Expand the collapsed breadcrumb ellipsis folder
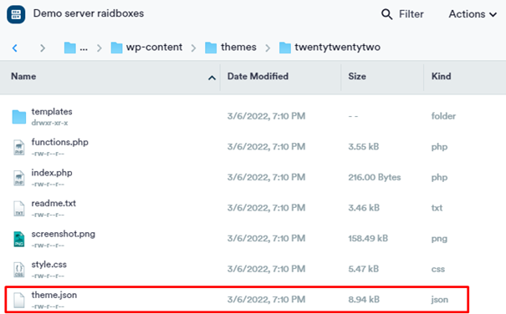Viewport: 506px width, 314px height. [76, 48]
